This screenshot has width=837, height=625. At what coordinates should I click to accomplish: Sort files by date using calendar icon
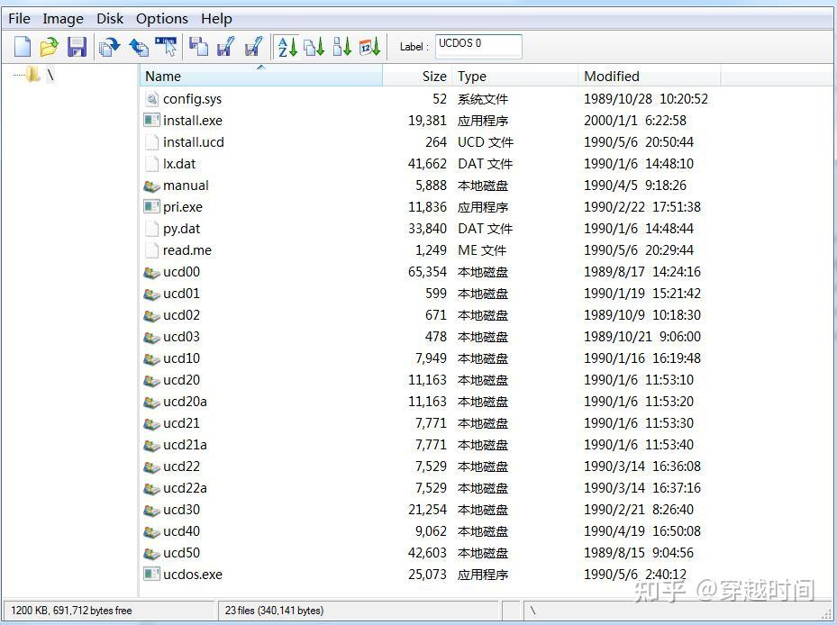(x=367, y=46)
